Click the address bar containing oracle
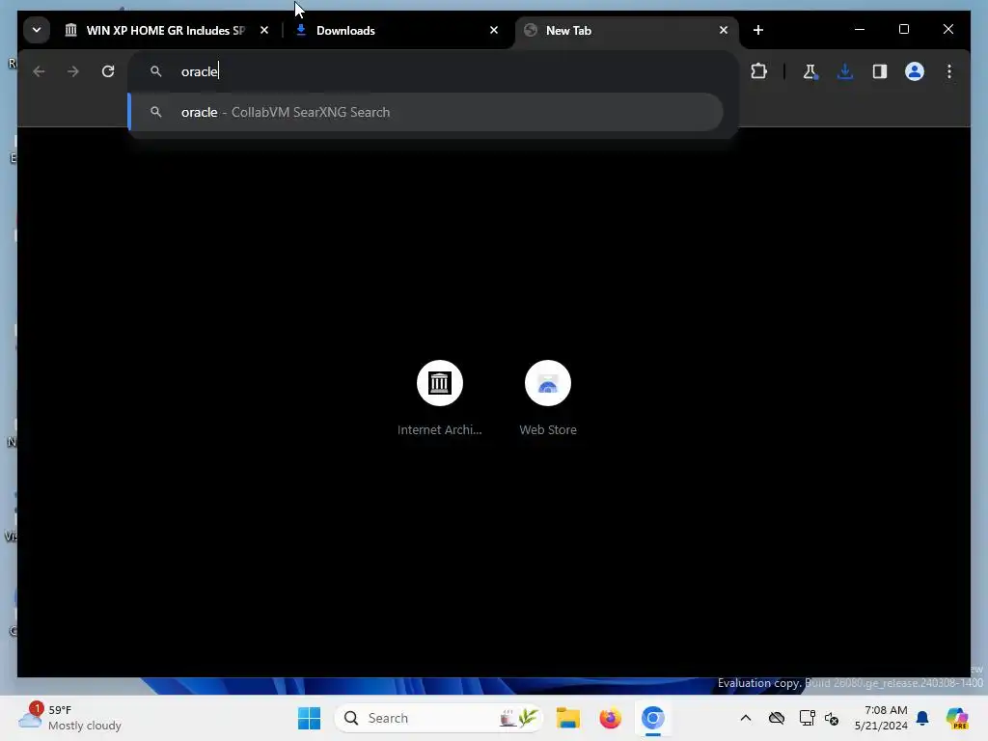Image resolution: width=988 pixels, height=741 pixels. point(433,71)
